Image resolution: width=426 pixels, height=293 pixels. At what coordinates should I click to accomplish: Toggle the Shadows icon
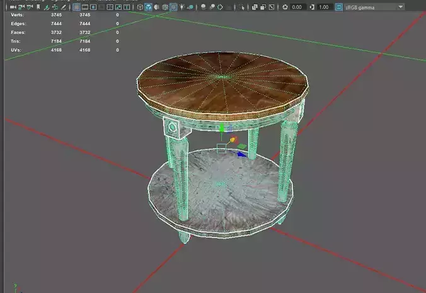190,7
